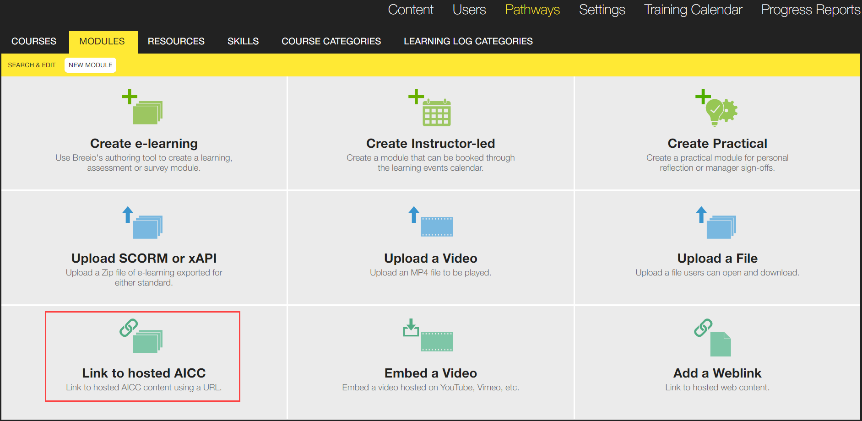Open the Pathways top menu
Viewport: 862px width, 421px height.
coord(532,10)
